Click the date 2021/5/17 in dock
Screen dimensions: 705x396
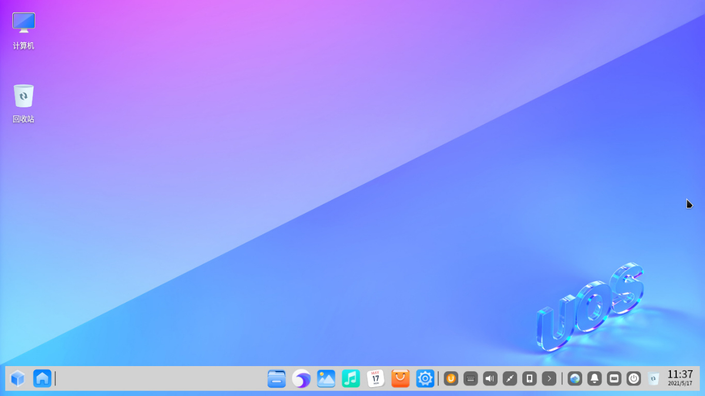click(x=680, y=384)
